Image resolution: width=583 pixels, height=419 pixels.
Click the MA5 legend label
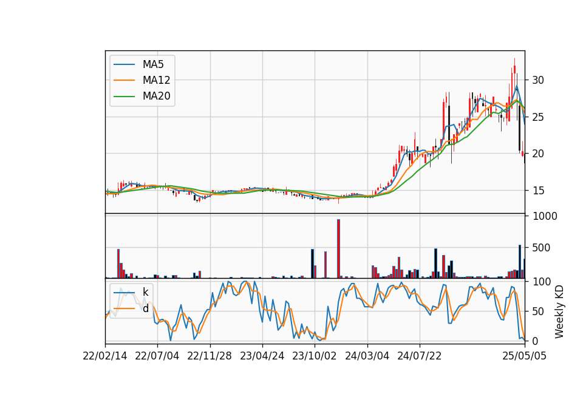point(153,64)
